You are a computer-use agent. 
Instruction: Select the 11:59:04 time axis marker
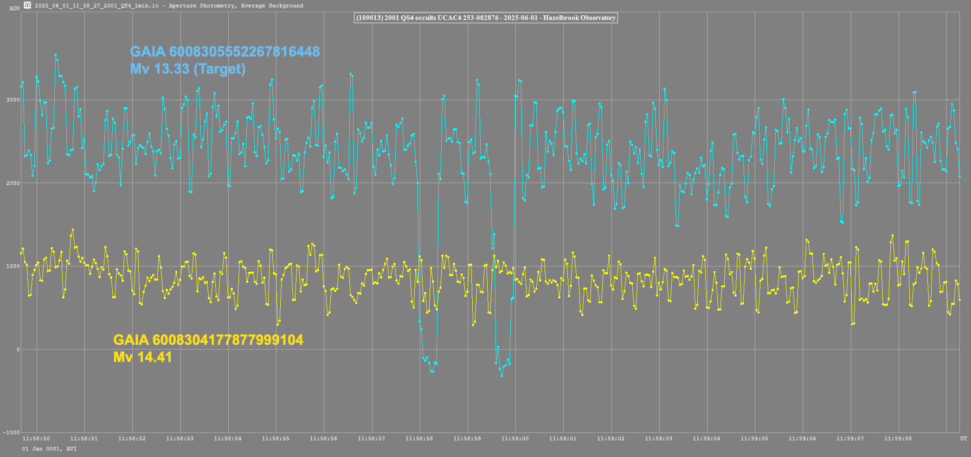tap(706, 438)
